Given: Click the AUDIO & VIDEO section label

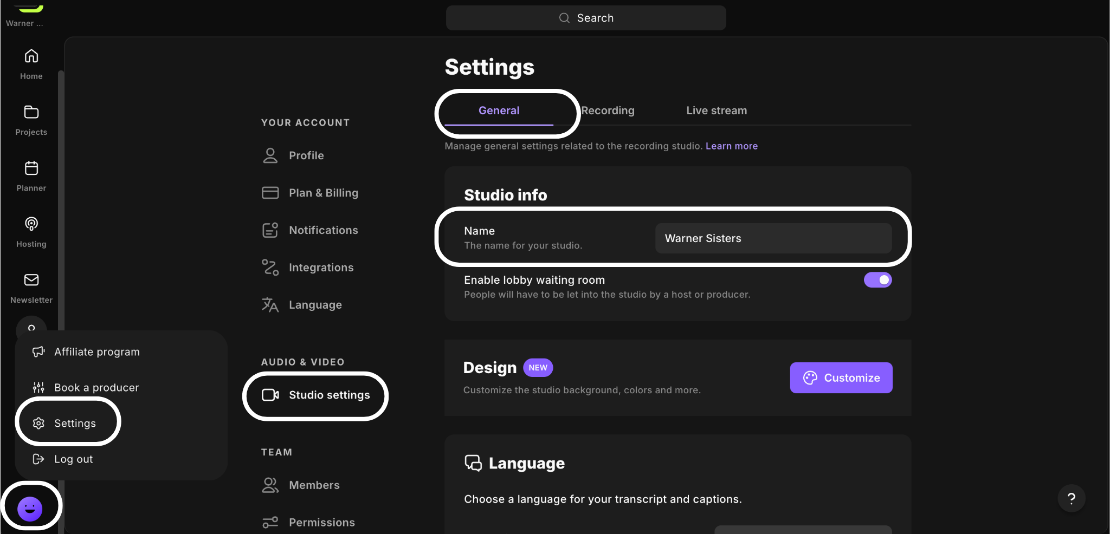Looking at the screenshot, I should [302, 362].
